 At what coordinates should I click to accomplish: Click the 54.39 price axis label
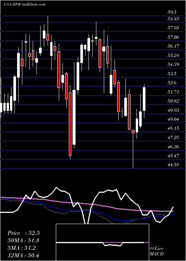173,65
